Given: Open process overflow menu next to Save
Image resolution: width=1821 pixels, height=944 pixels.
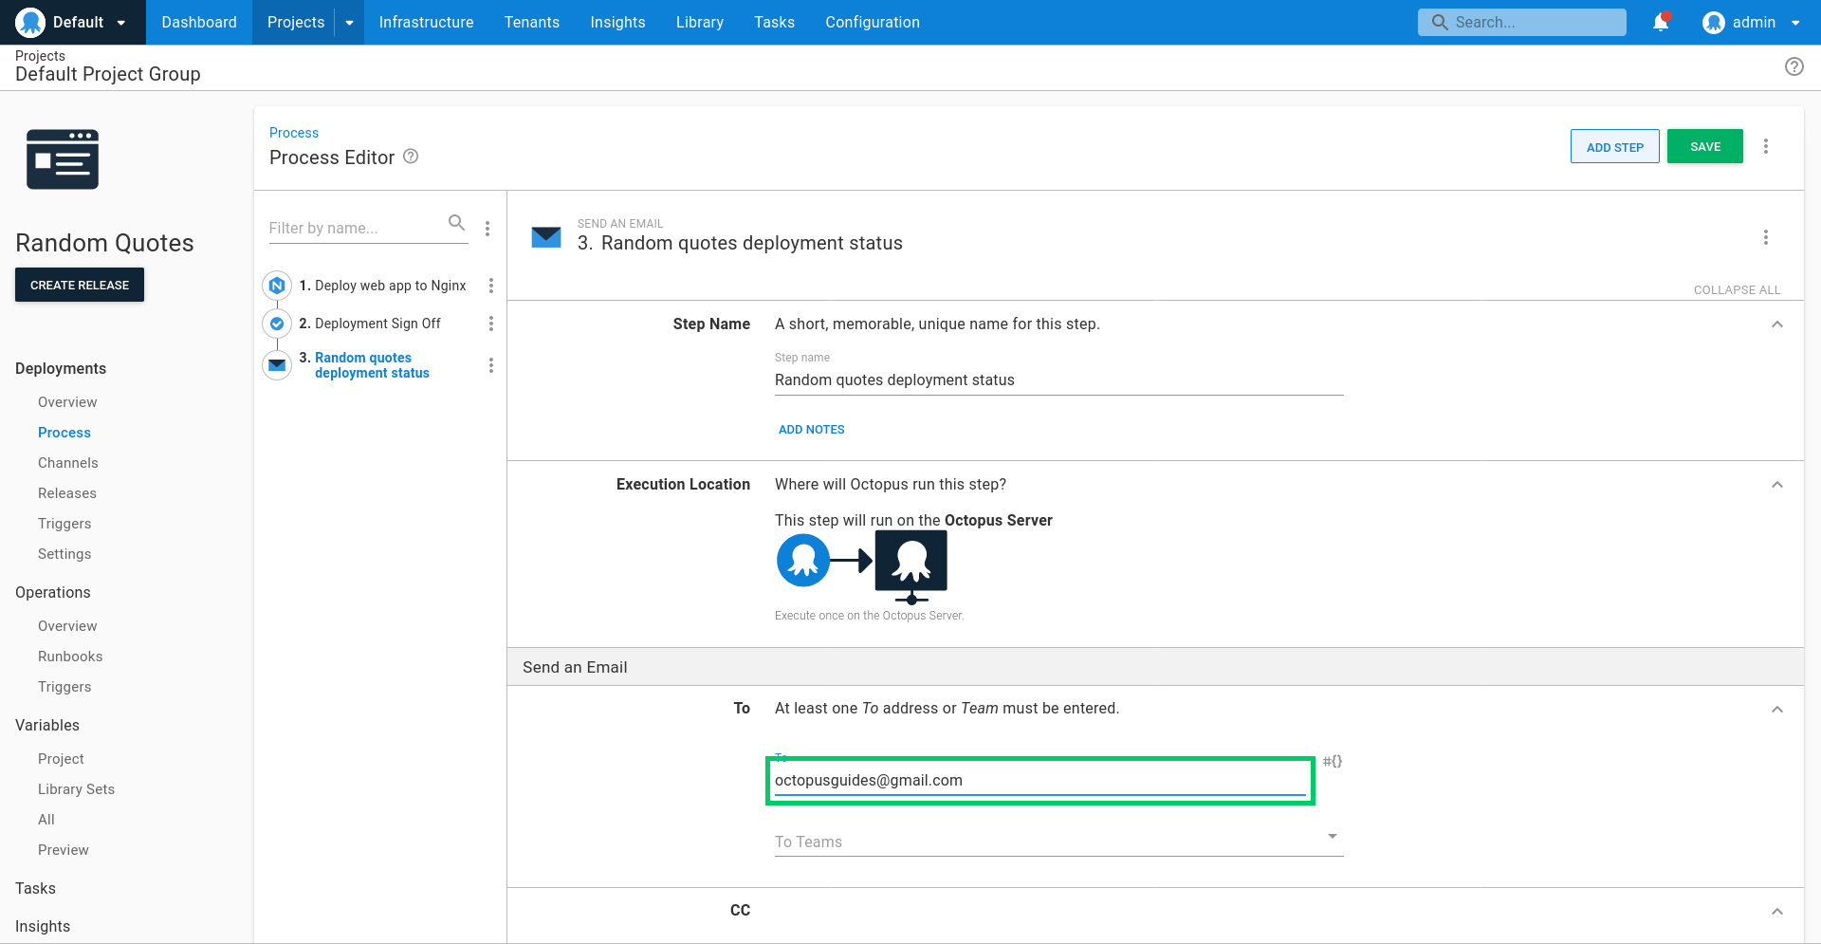Looking at the screenshot, I should tap(1765, 146).
